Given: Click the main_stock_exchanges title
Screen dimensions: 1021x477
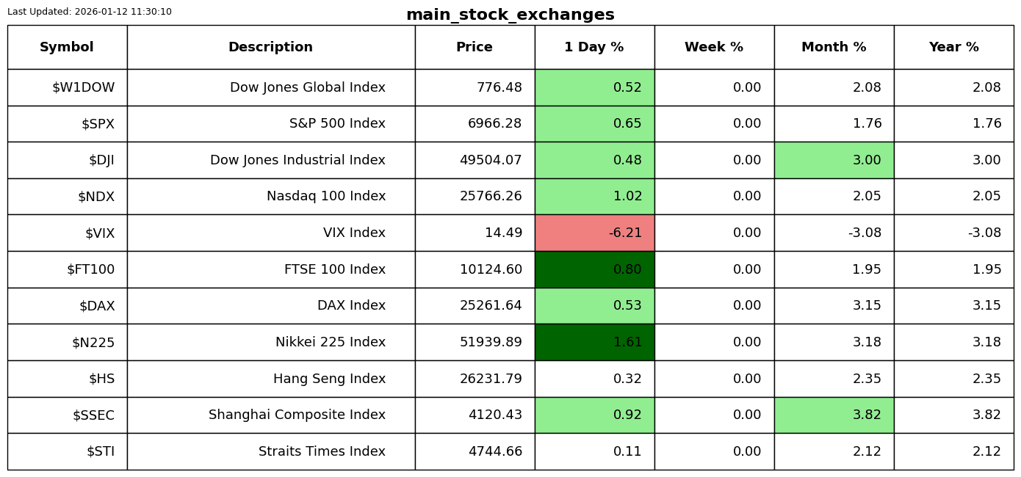Looking at the screenshot, I should click(510, 15).
